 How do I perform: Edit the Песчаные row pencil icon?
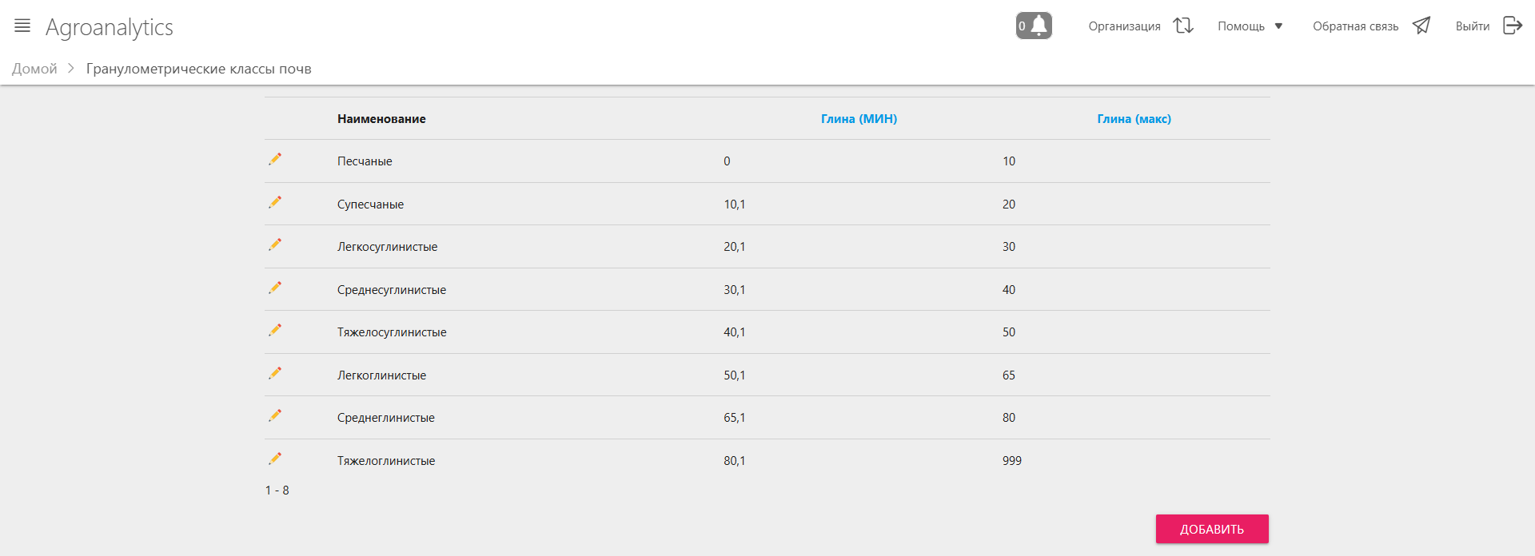(275, 159)
